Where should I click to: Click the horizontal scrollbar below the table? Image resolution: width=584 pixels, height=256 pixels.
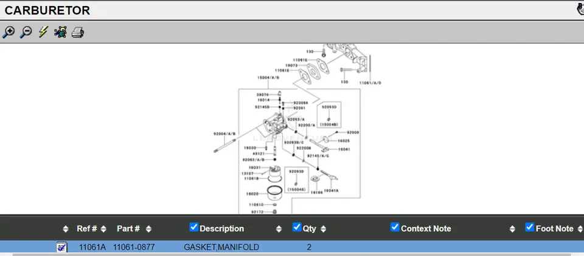pos(292,254)
